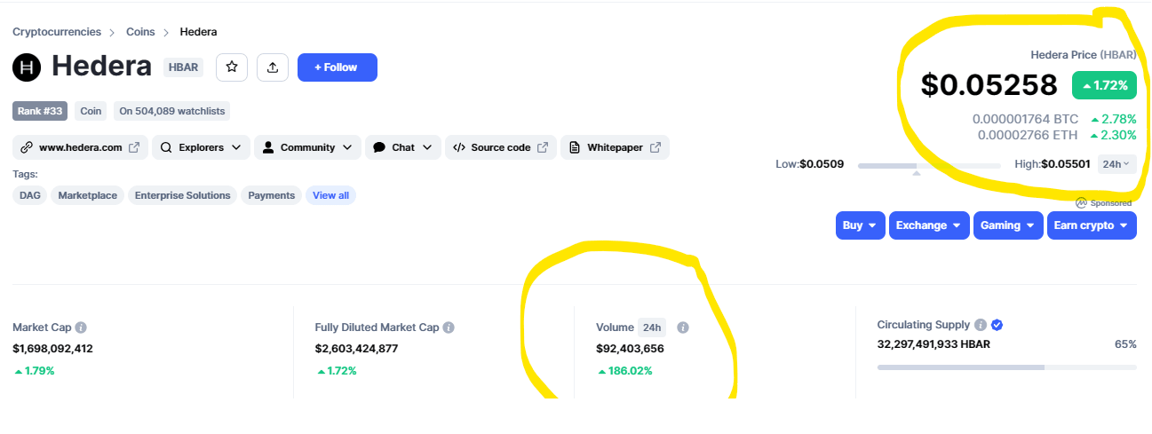The height and width of the screenshot is (434, 1152).
Task: Click the Market Cap info icon
Action: click(81, 327)
